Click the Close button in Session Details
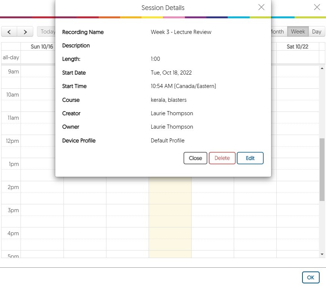 tap(195, 158)
